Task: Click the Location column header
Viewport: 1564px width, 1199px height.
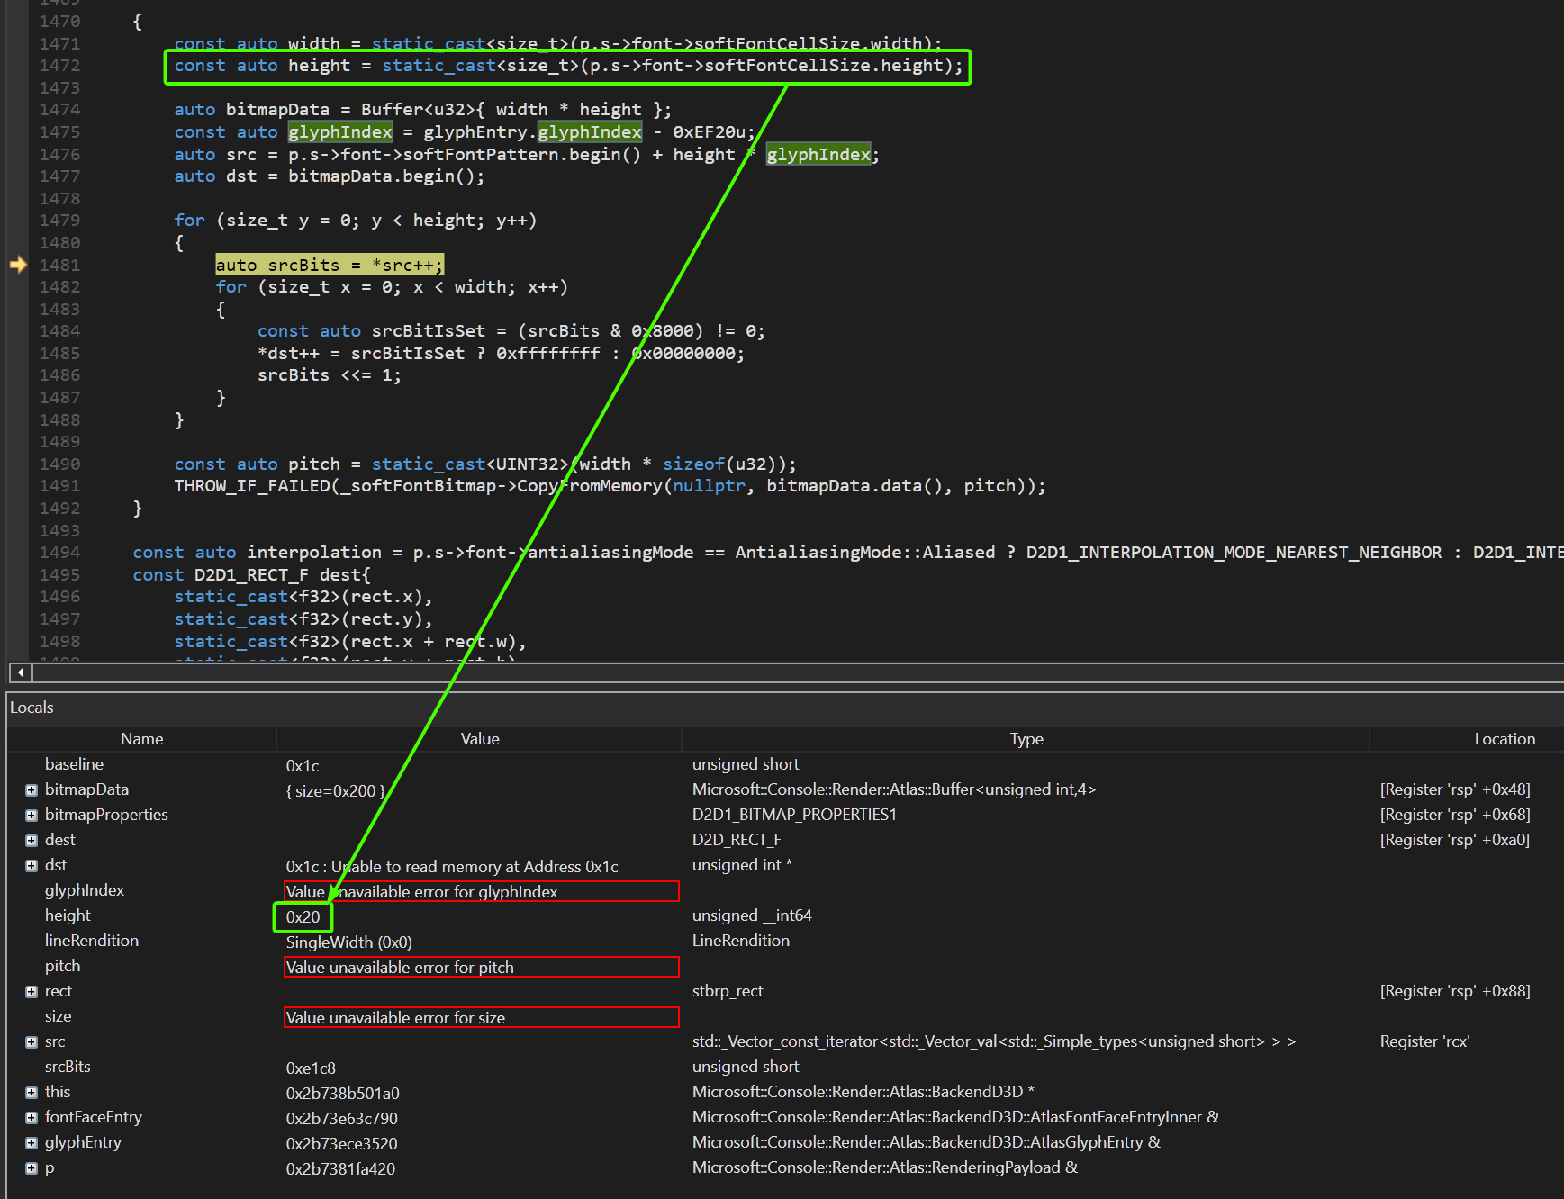Action: pos(1504,738)
